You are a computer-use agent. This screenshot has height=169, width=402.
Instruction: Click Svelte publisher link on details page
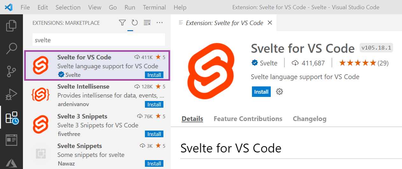(269, 63)
